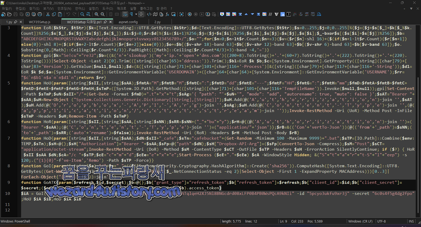Play back recorded macro icon
421x227 pixels.
coord(202,14)
